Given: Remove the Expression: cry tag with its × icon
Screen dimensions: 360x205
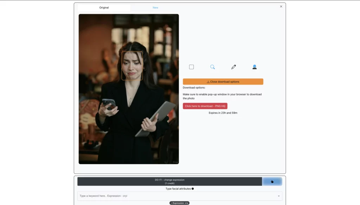Looking at the screenshot, I should [x=172, y=203].
